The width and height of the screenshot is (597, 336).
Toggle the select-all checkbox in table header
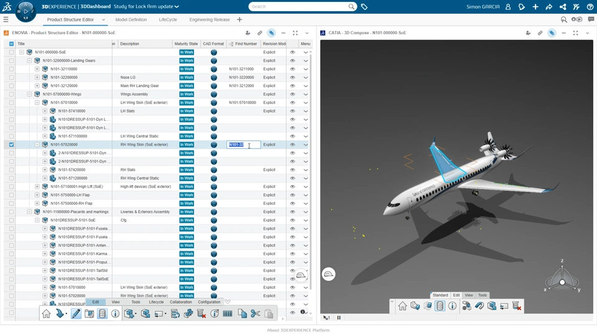click(x=11, y=44)
